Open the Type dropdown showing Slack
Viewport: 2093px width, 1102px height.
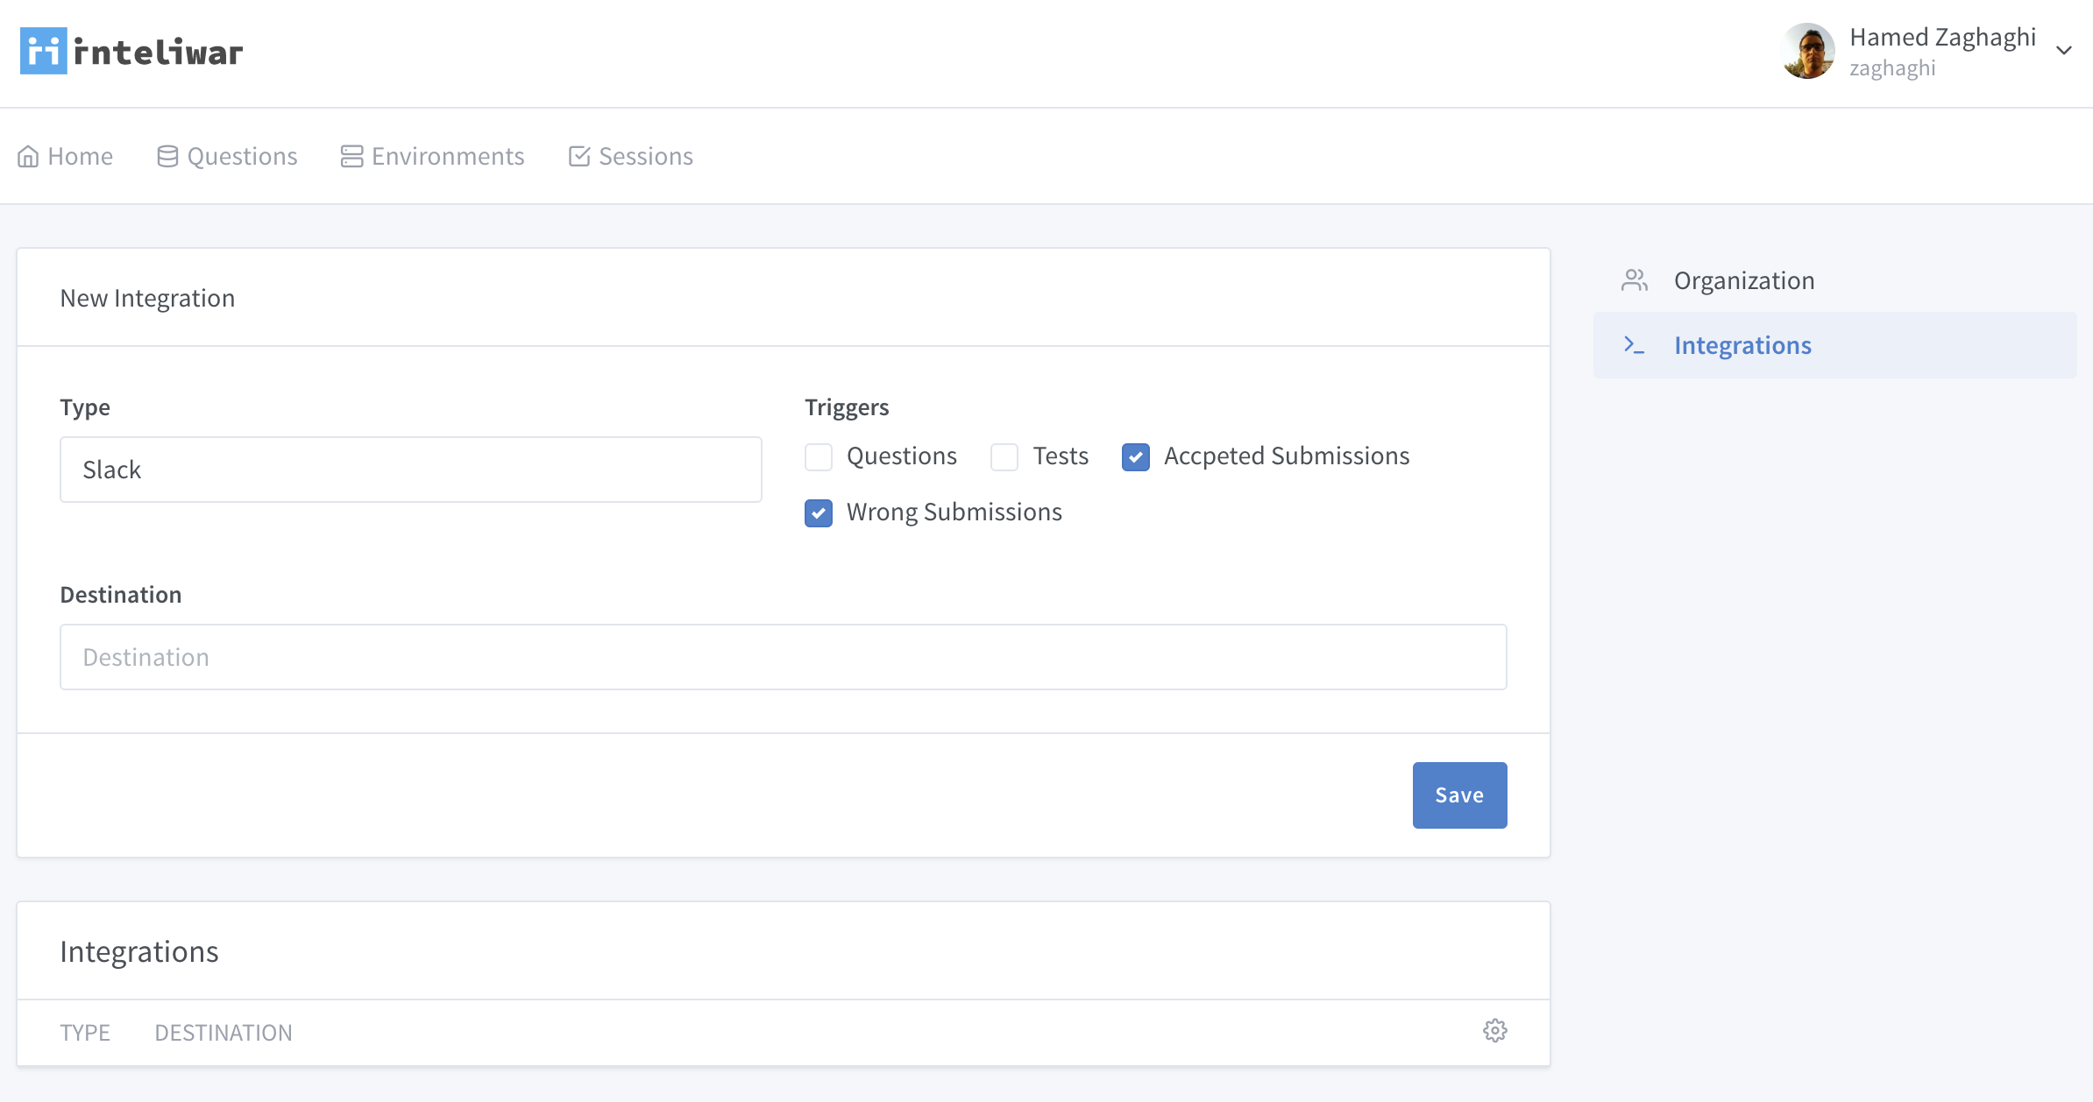tap(410, 470)
